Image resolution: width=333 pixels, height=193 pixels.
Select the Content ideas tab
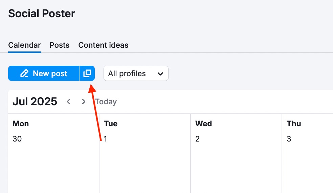pyautogui.click(x=103, y=45)
